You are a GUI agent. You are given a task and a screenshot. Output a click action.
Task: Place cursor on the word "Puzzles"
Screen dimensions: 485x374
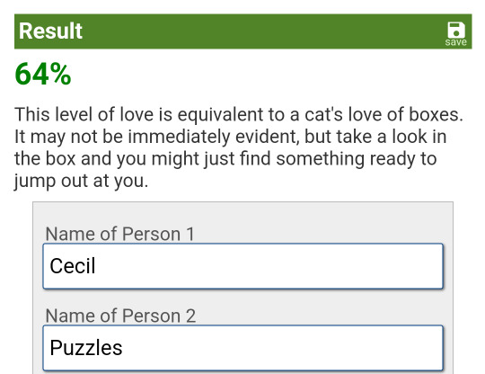[86, 348]
